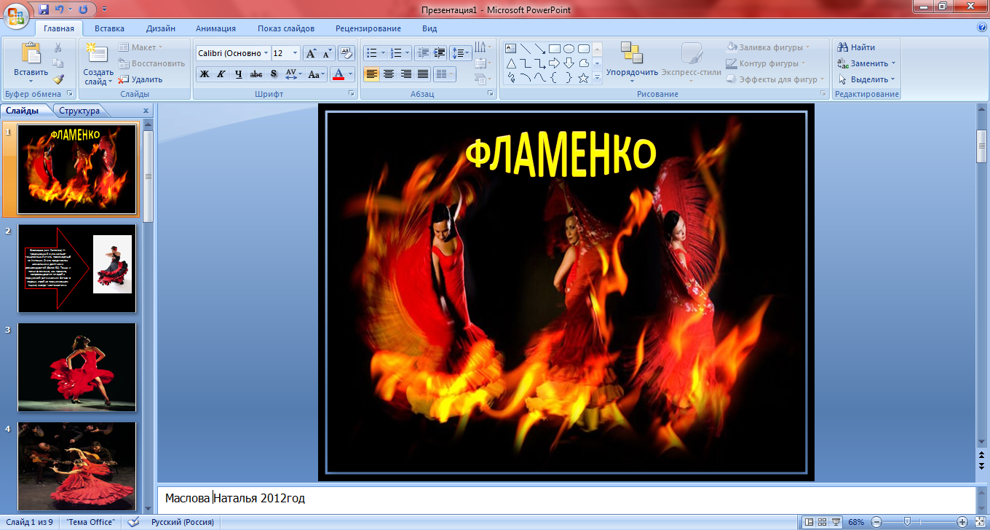The width and height of the screenshot is (990, 530).
Task: Open the Дизайн ribbon tab
Action: (x=160, y=28)
